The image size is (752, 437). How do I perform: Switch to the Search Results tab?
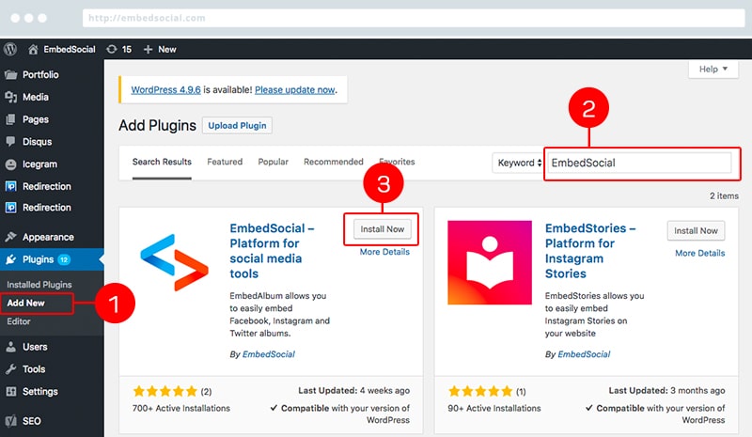[x=162, y=162]
